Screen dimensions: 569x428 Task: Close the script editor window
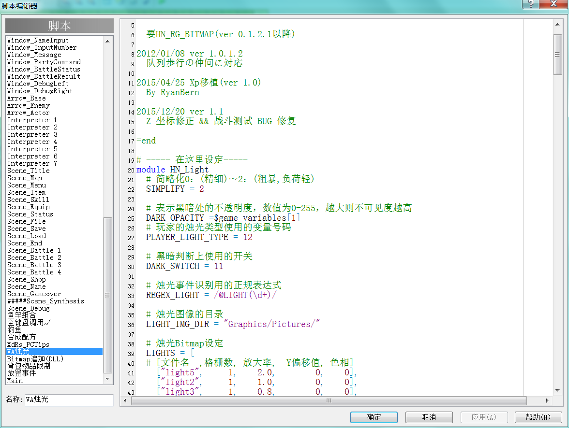click(554, 4)
